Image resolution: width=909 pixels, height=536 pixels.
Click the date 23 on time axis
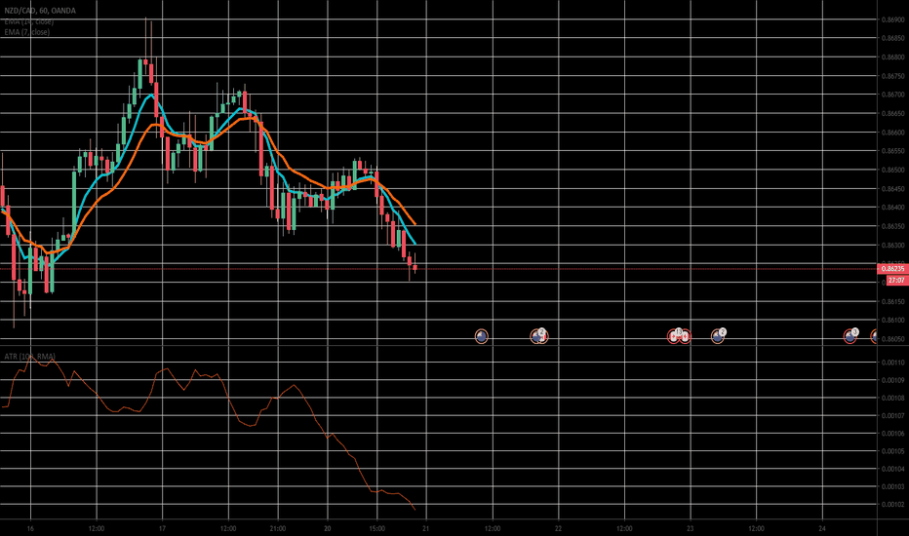[691, 528]
